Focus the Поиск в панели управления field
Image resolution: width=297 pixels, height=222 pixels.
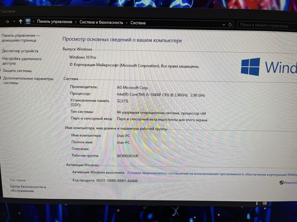click(267, 25)
